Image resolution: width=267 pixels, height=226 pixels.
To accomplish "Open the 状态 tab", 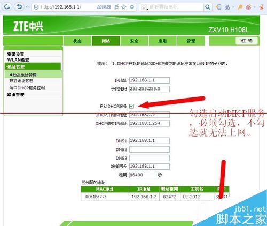I will tap(77, 41).
